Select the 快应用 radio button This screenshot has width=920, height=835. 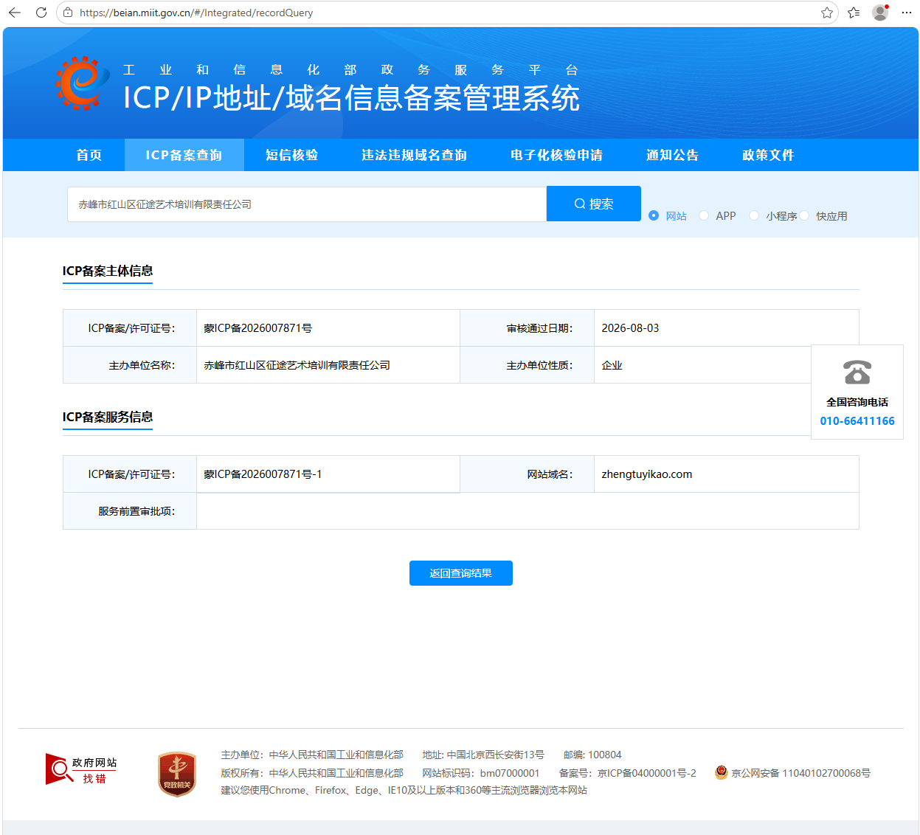tap(804, 215)
